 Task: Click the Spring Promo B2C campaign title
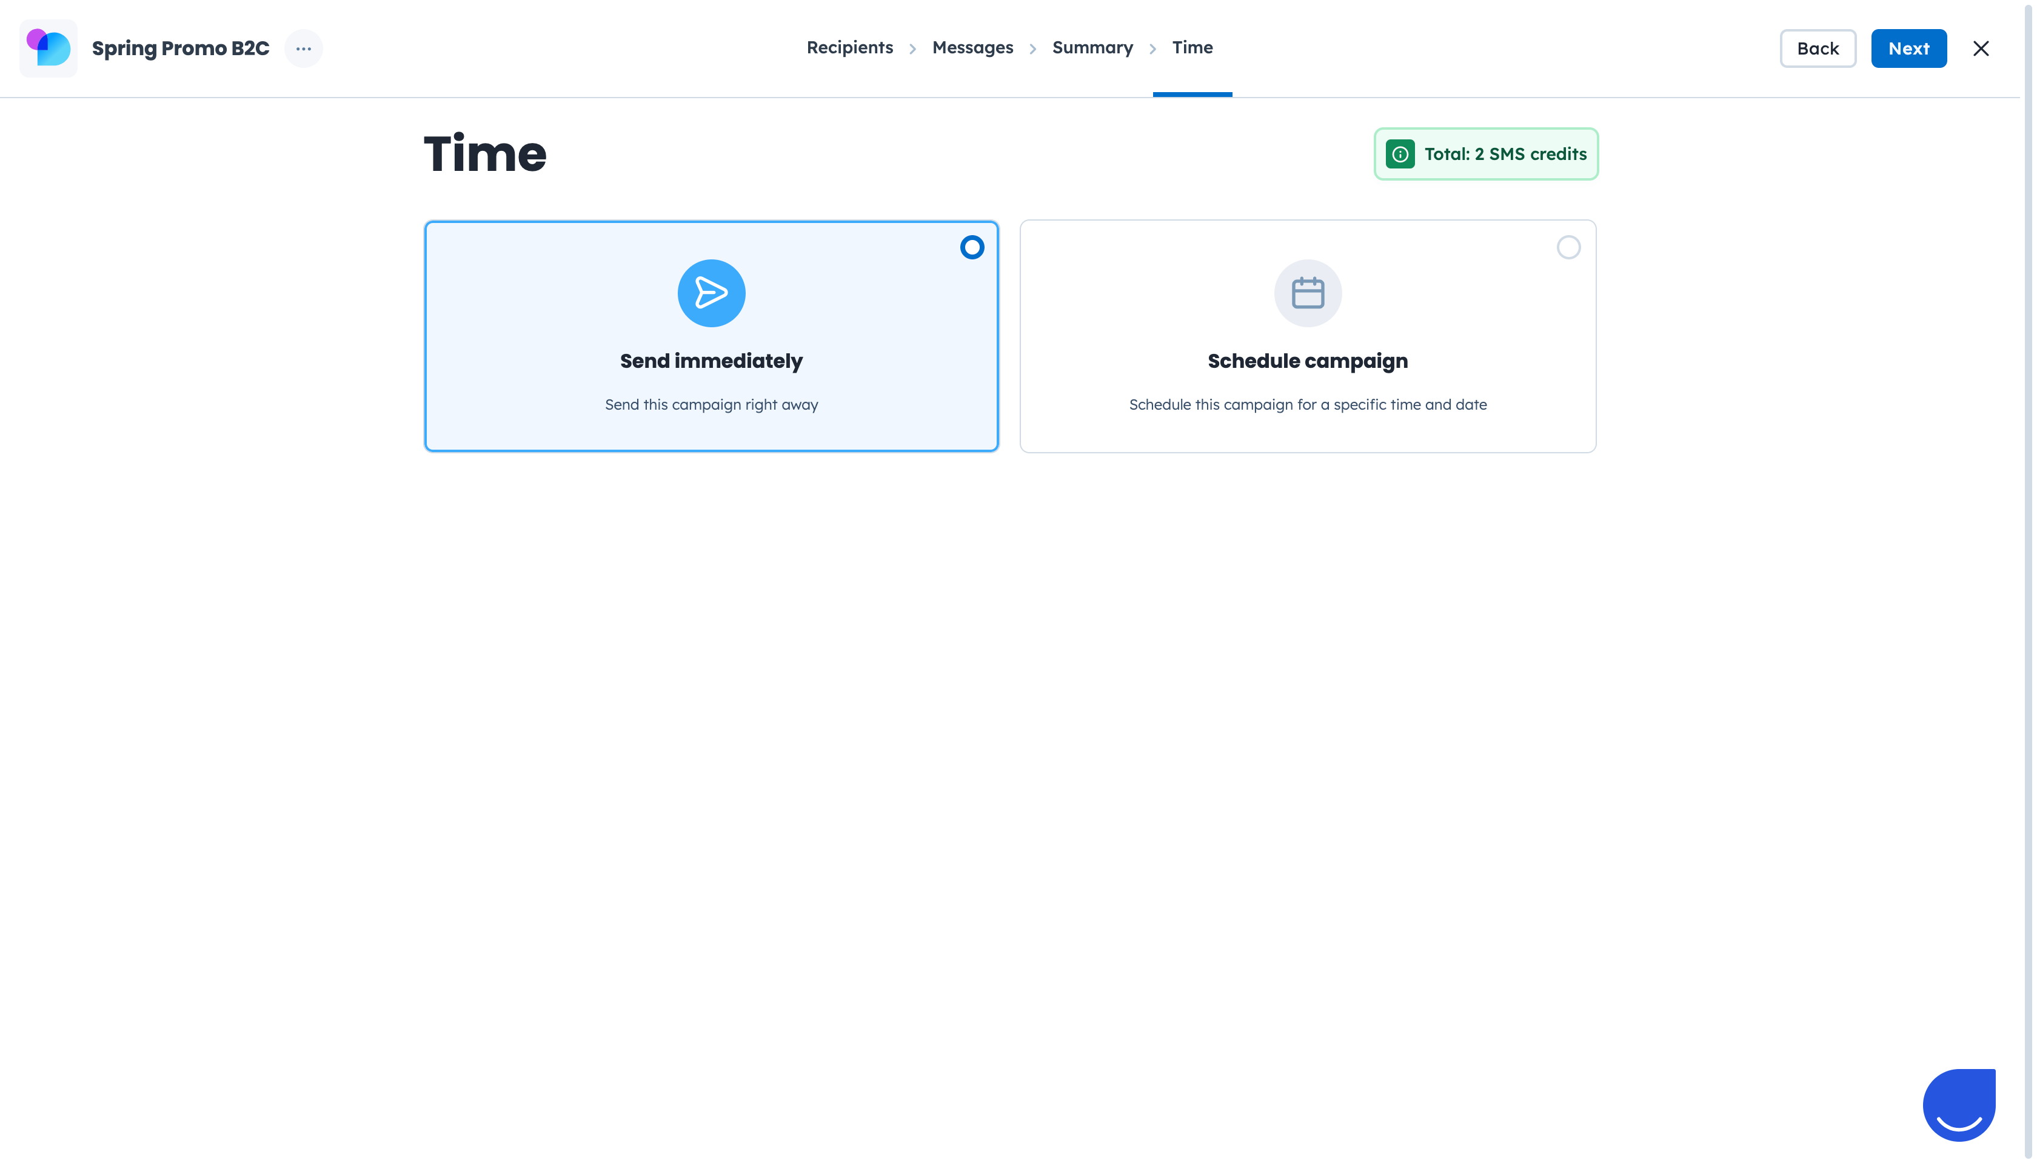point(180,48)
